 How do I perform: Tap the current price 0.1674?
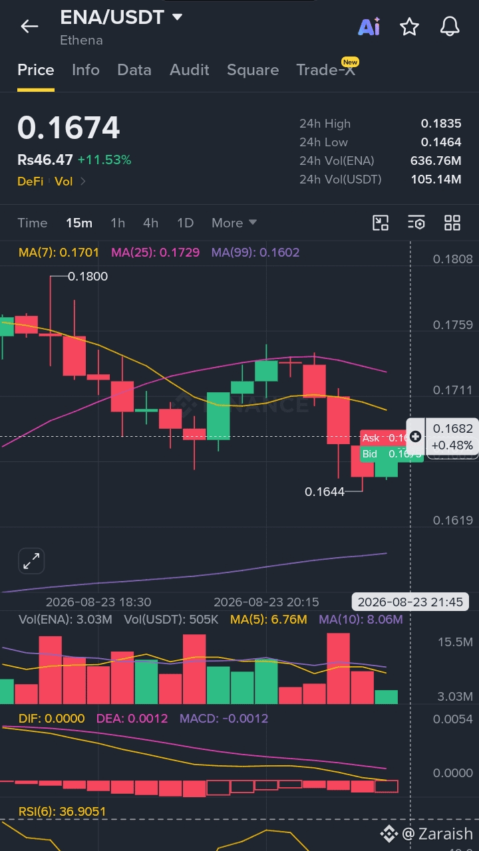pos(69,128)
